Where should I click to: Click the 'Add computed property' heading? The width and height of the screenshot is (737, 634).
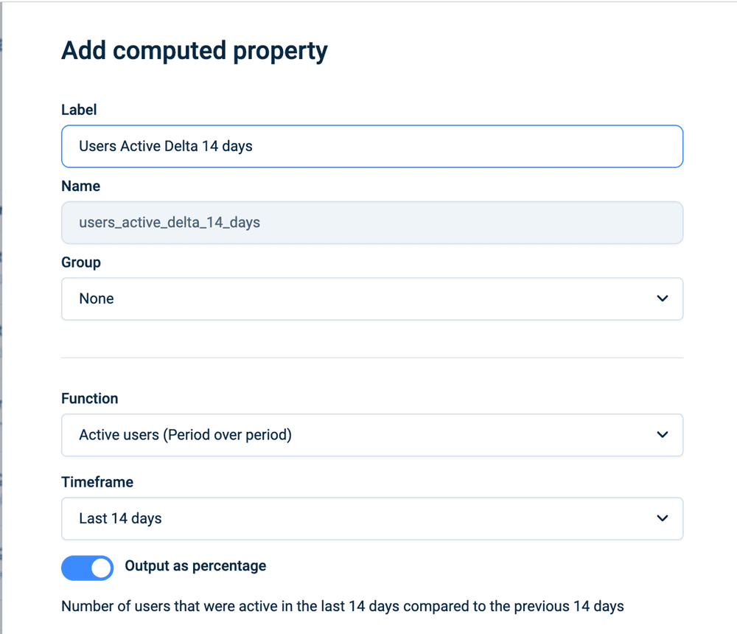[x=195, y=51]
